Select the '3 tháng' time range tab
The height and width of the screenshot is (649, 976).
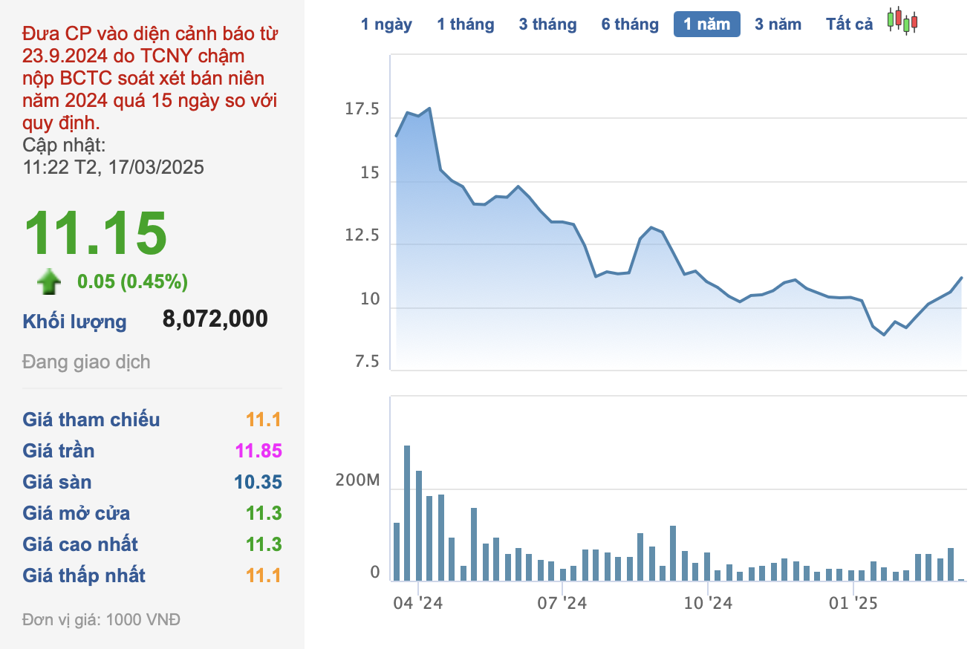point(547,25)
